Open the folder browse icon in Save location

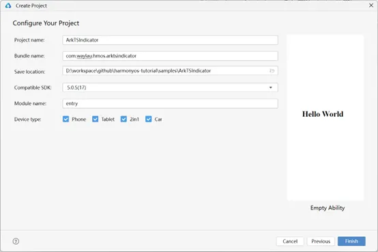coord(272,71)
